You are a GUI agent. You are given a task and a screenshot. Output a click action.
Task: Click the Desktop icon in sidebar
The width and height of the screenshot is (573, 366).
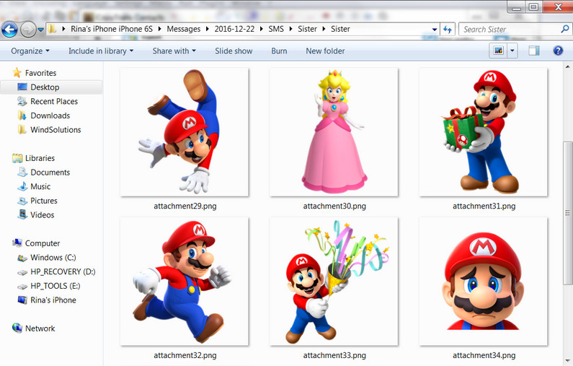click(x=22, y=87)
